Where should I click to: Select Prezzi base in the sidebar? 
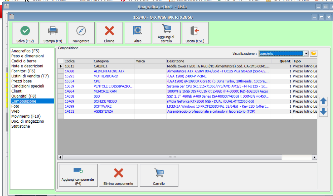coord(22,81)
